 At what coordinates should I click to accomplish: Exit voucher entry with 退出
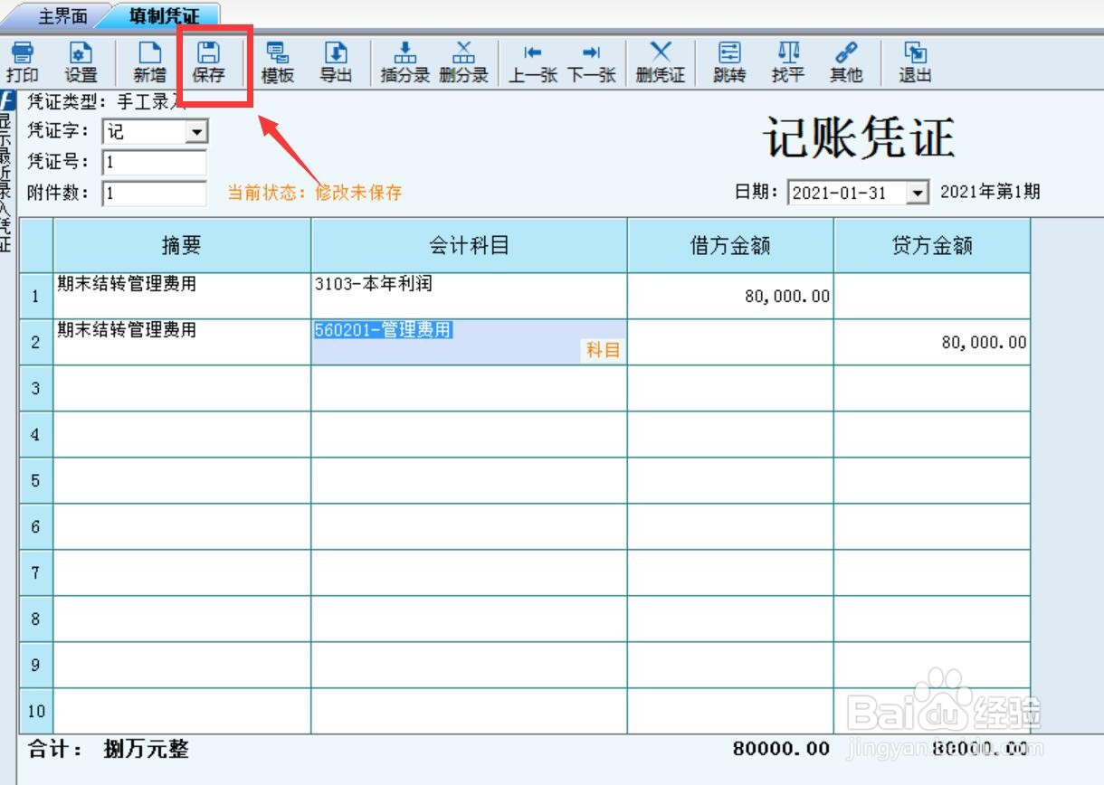tap(915, 62)
